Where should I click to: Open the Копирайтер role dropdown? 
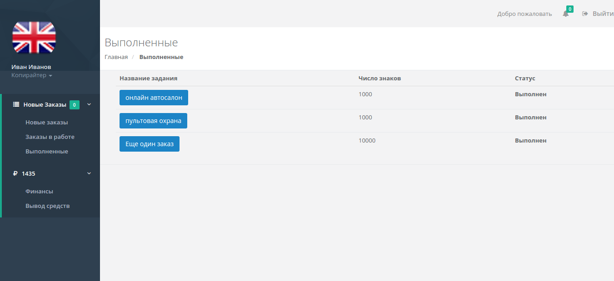tap(32, 75)
